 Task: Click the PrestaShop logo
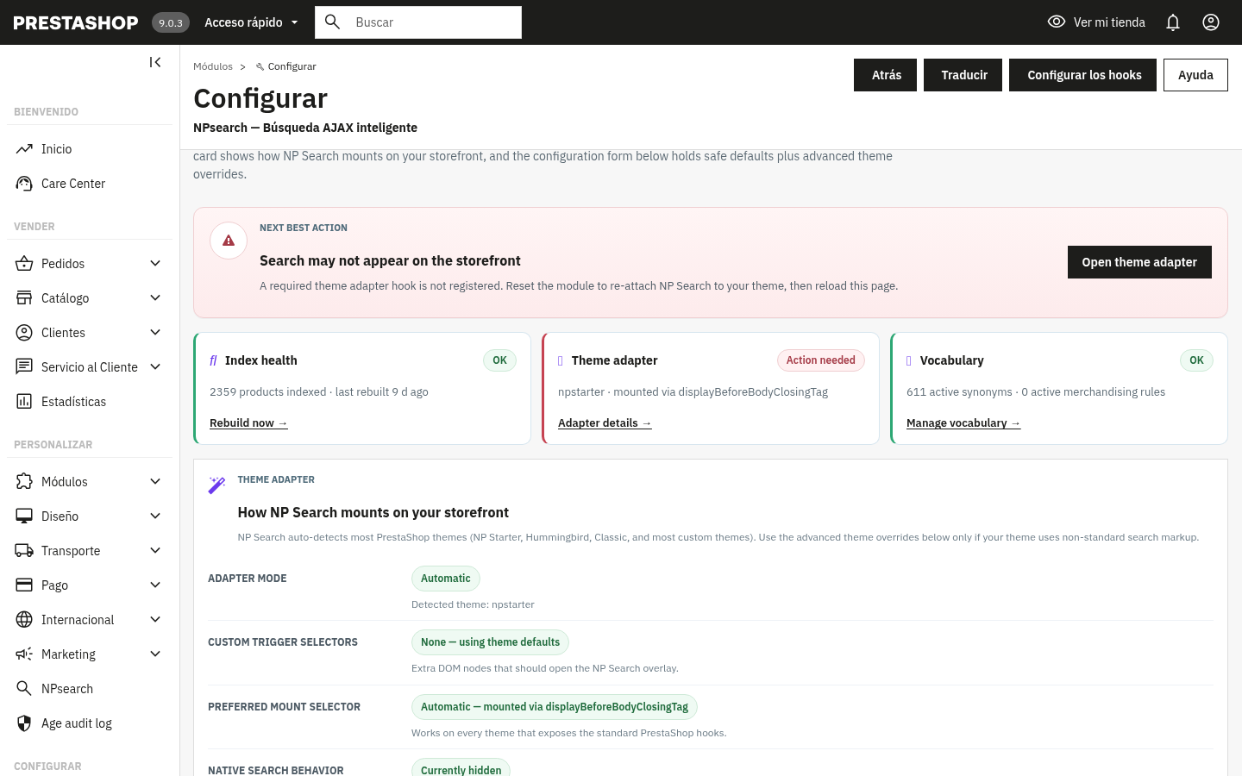[76, 22]
